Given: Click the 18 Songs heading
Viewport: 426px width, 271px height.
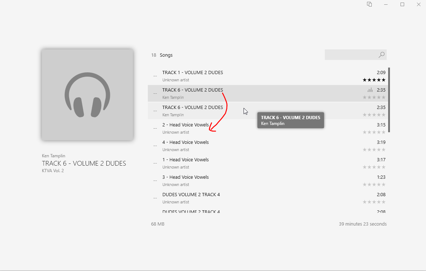Looking at the screenshot, I should point(161,55).
